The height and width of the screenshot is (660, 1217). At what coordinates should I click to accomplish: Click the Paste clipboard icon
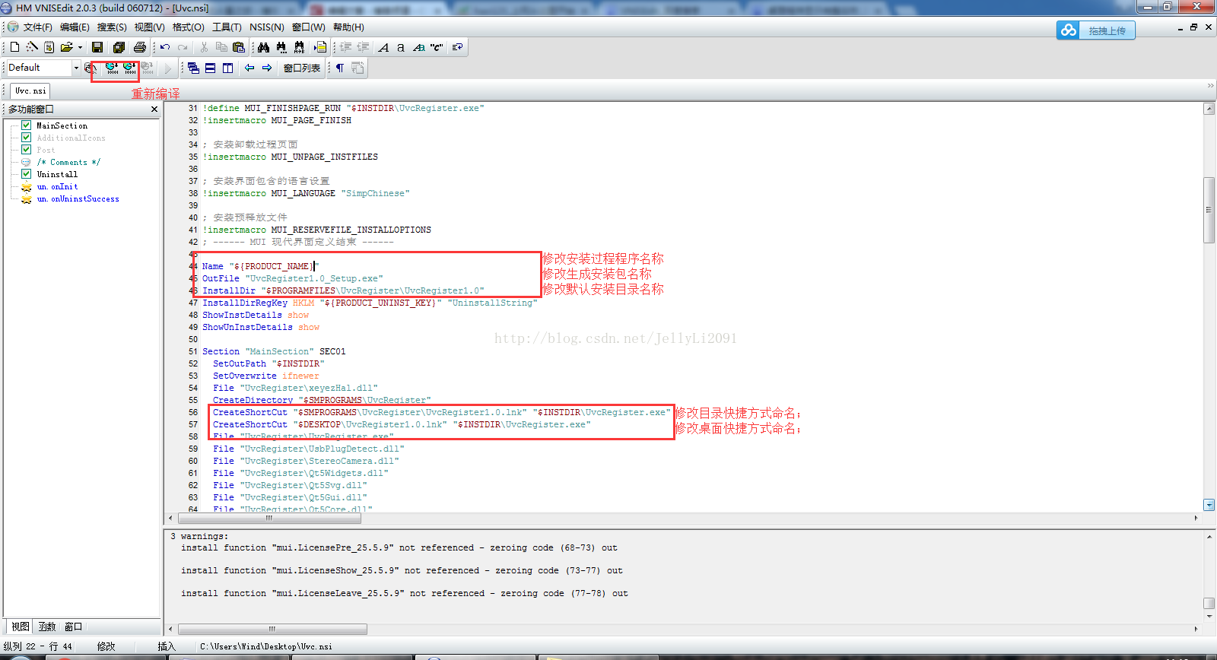click(239, 47)
